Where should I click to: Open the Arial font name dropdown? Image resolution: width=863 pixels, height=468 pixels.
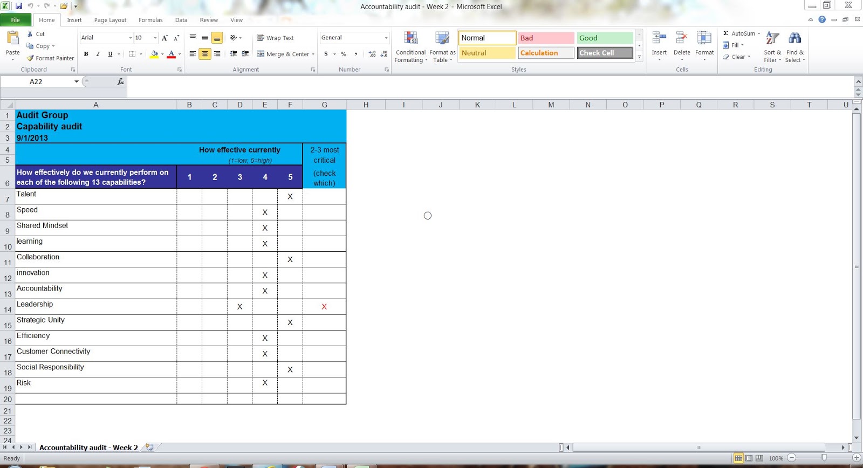coord(130,38)
